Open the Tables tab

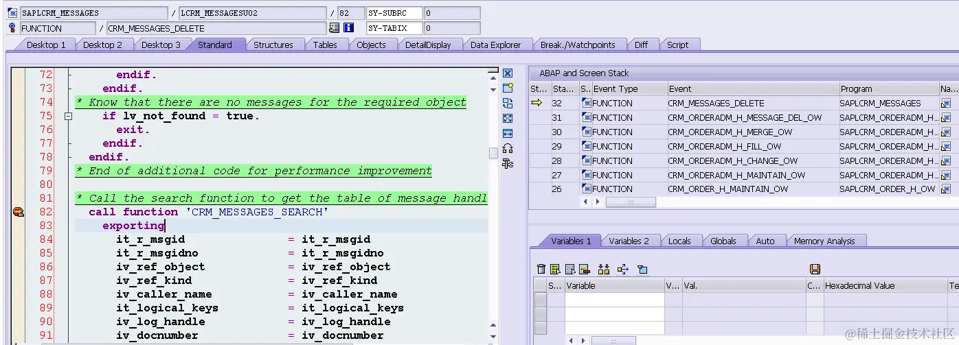click(325, 45)
